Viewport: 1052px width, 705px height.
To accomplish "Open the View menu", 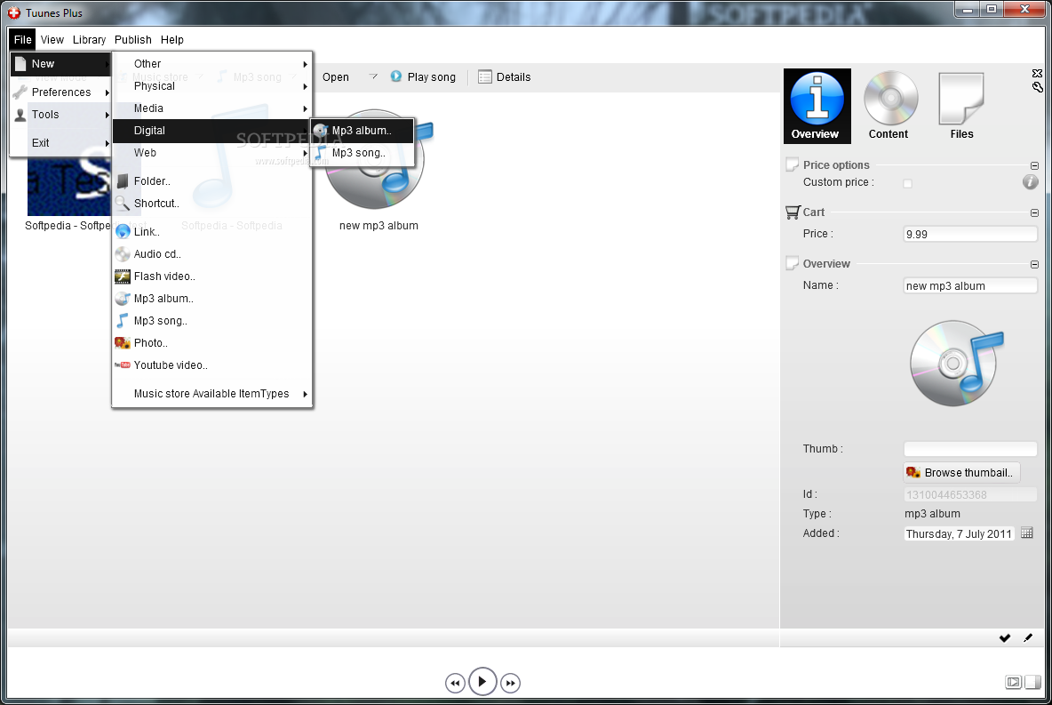I will 52,40.
